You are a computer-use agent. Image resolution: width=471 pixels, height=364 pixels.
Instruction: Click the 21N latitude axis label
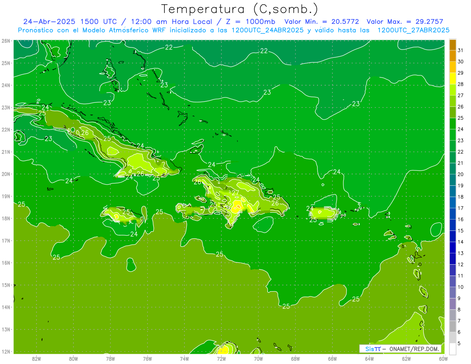5,152
